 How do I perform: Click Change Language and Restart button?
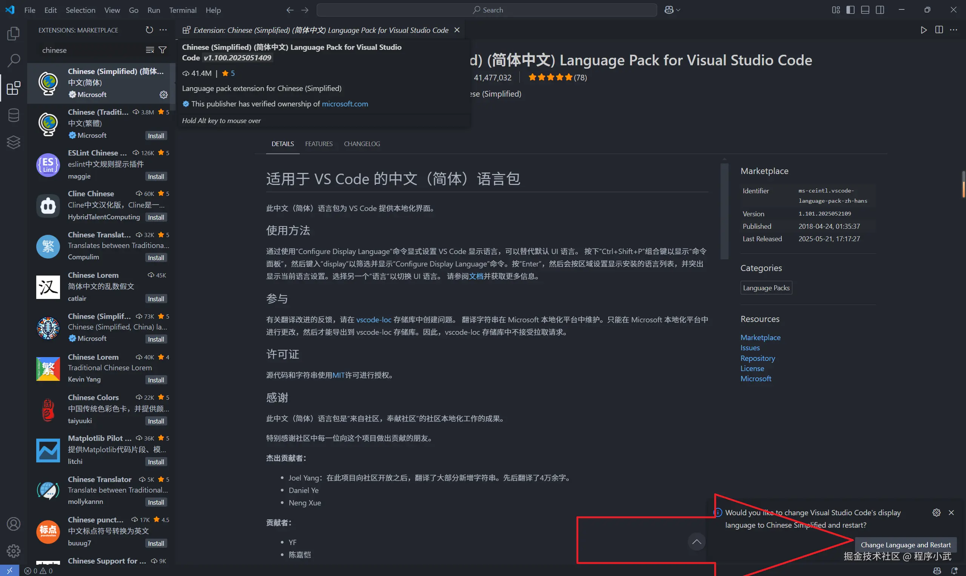click(906, 545)
